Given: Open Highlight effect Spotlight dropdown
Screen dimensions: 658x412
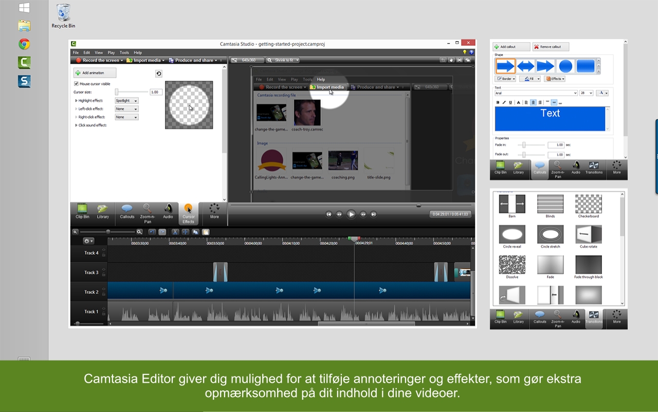Looking at the screenshot, I should click(126, 101).
